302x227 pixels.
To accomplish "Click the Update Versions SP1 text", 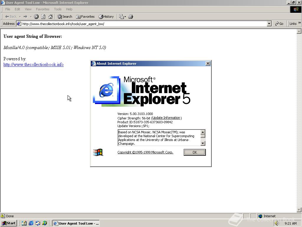I will [133, 126].
